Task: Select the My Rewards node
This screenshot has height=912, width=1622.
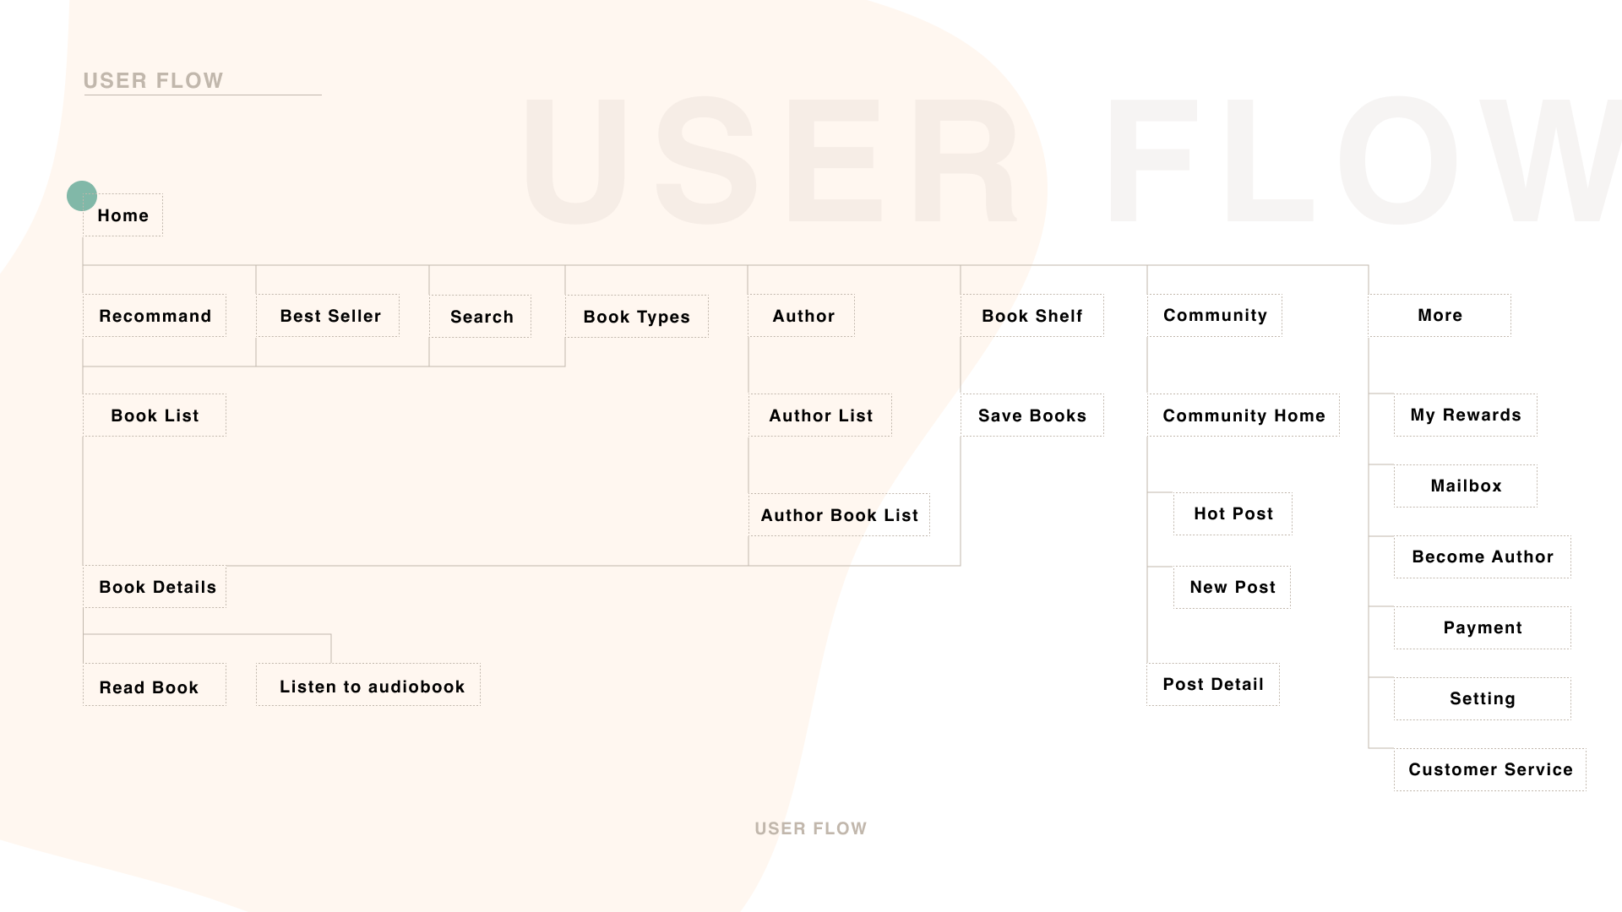Action: pos(1466,415)
